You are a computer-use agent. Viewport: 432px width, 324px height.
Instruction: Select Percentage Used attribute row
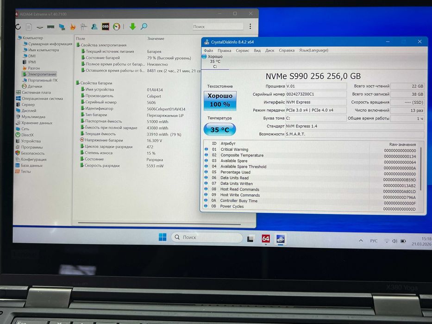311,172
